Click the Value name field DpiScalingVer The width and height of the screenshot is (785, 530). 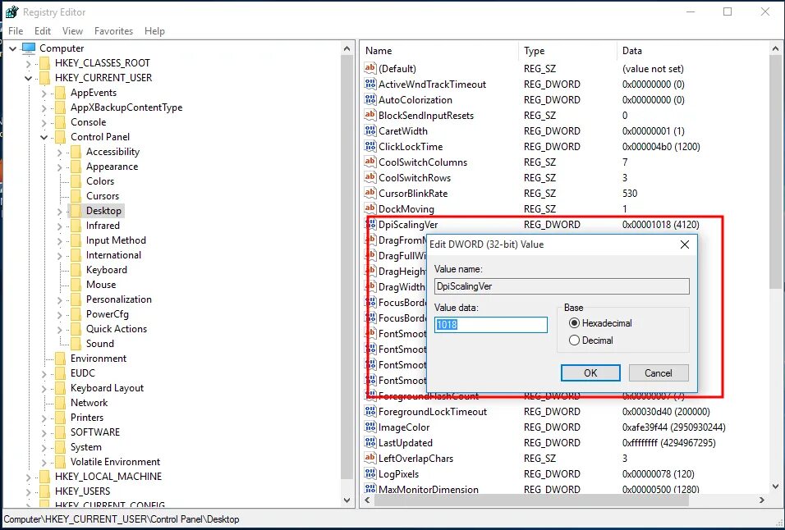[x=562, y=286]
